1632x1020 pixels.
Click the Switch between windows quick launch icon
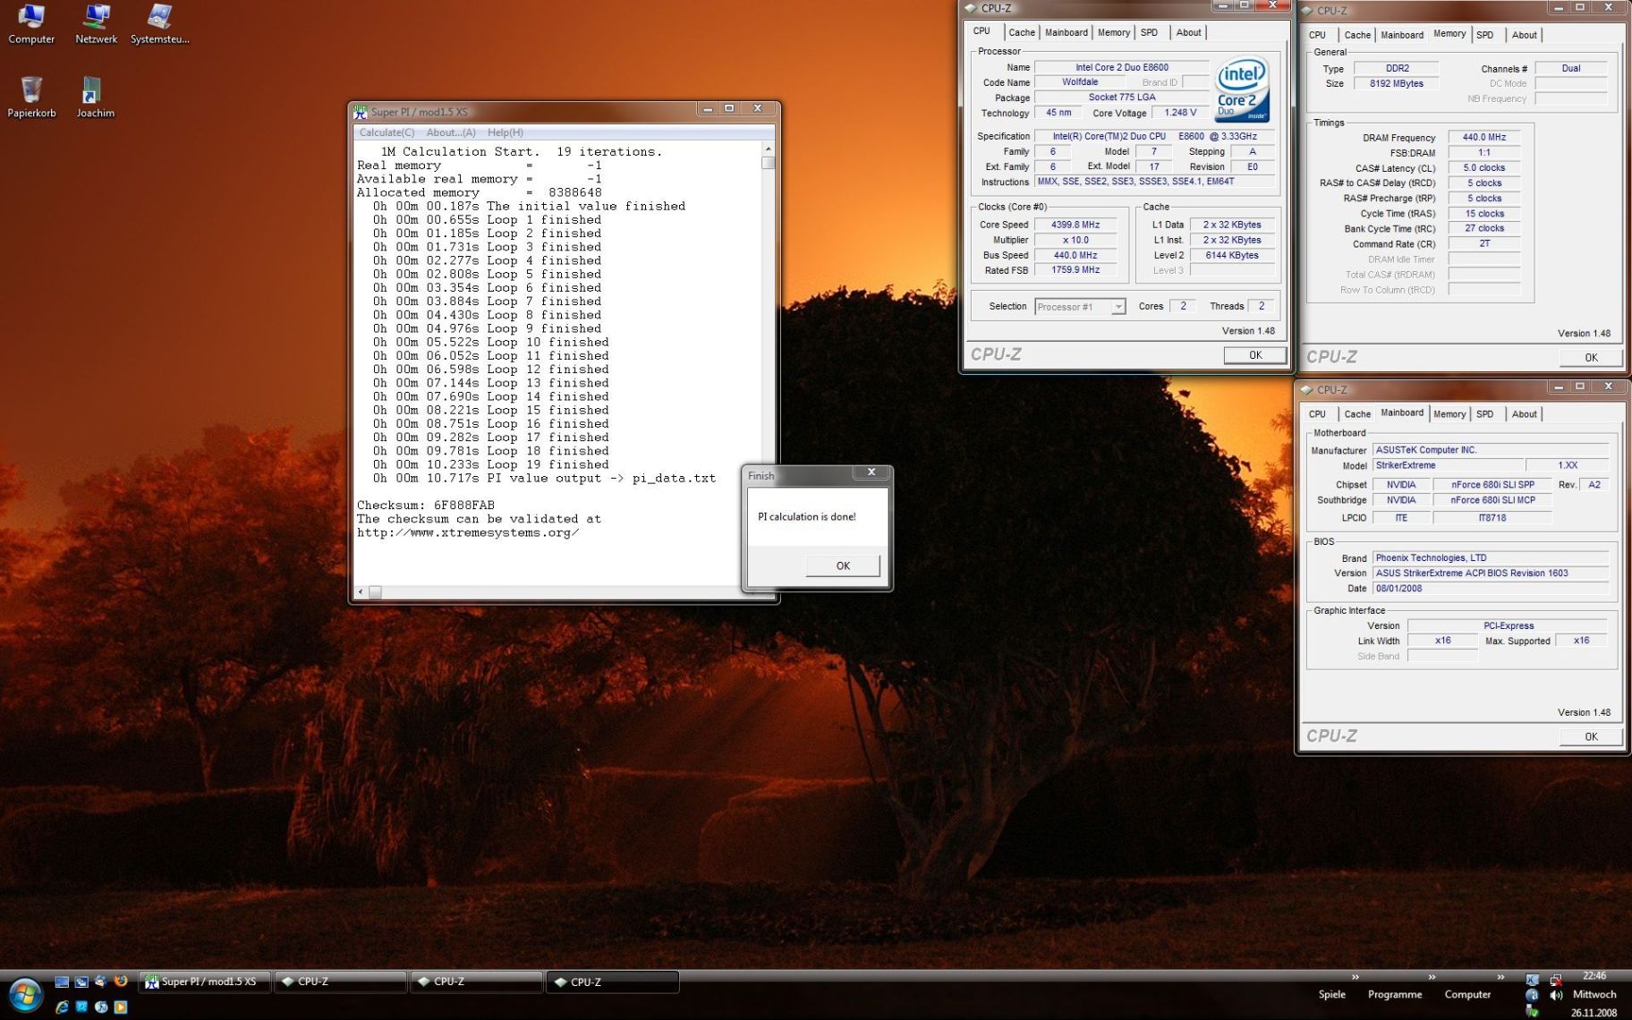pyautogui.click(x=81, y=982)
